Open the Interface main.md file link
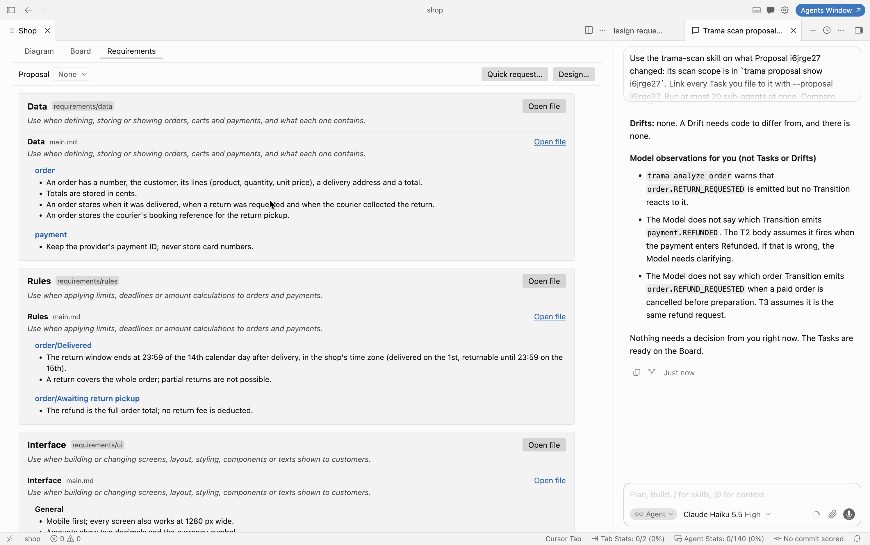This screenshot has width=870, height=545. tap(550, 481)
